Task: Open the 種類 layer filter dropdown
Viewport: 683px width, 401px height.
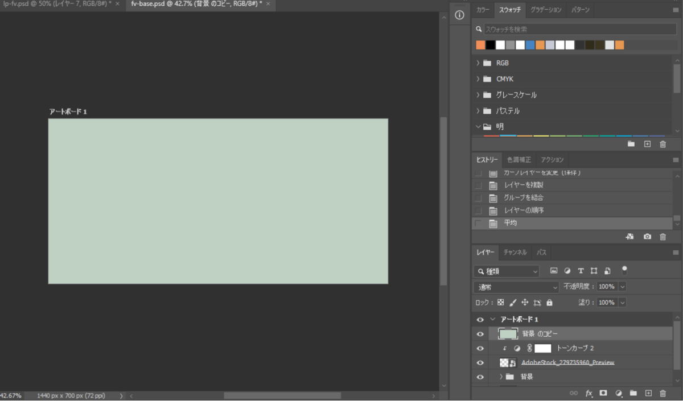Action: tap(507, 271)
